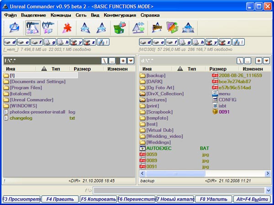Open network places in right drive bar
This screenshot has height=205, width=274.
coord(238,42)
